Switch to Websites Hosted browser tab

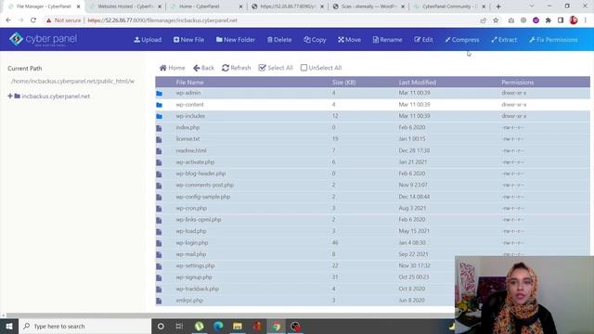(x=126, y=6)
